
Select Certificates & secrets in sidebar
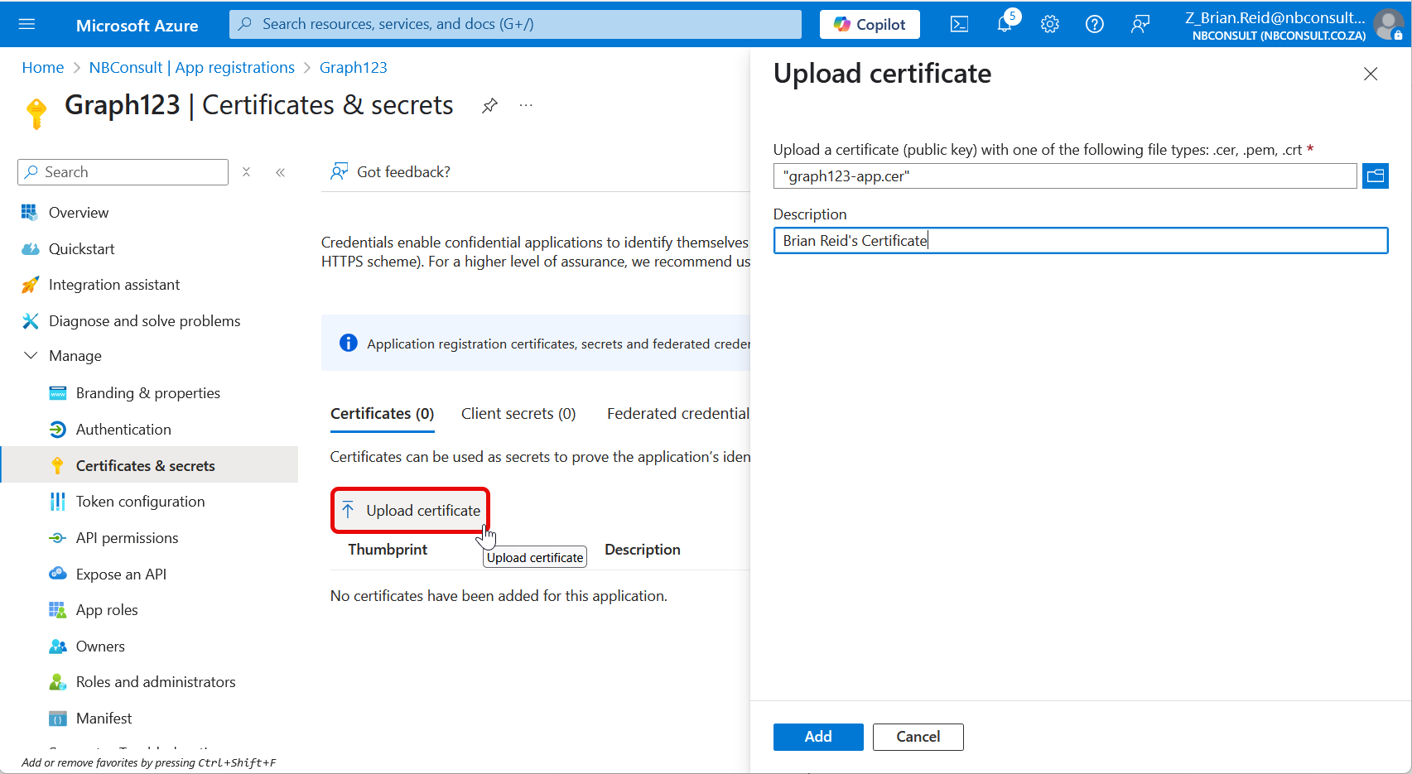click(x=150, y=465)
